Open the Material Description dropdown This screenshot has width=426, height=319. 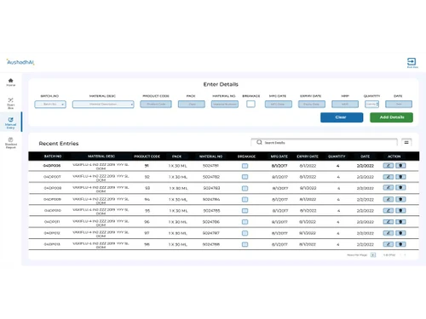[103, 104]
